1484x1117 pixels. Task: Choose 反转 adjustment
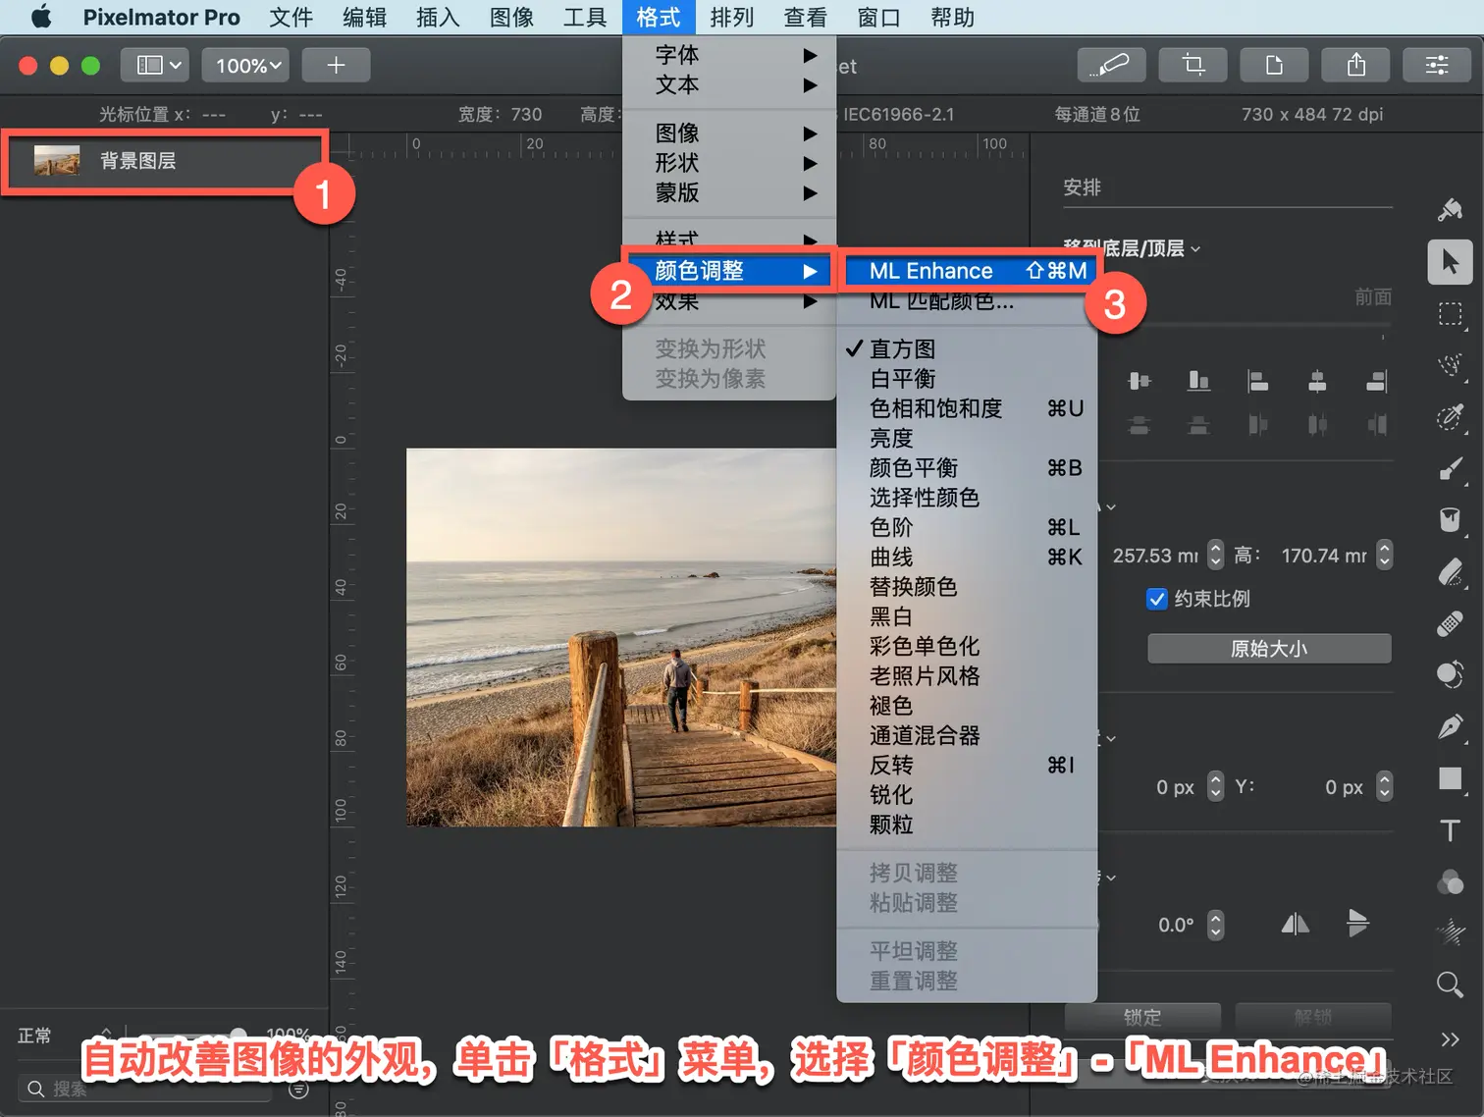tap(966, 766)
